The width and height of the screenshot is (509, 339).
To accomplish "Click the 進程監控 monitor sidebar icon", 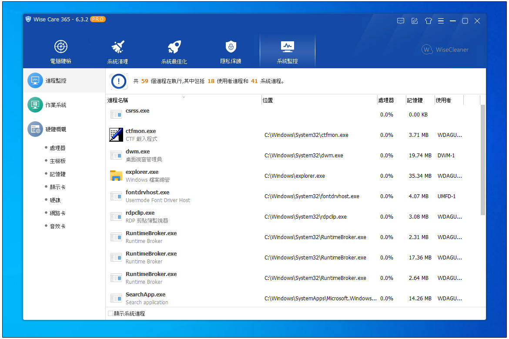I will pyautogui.click(x=35, y=80).
